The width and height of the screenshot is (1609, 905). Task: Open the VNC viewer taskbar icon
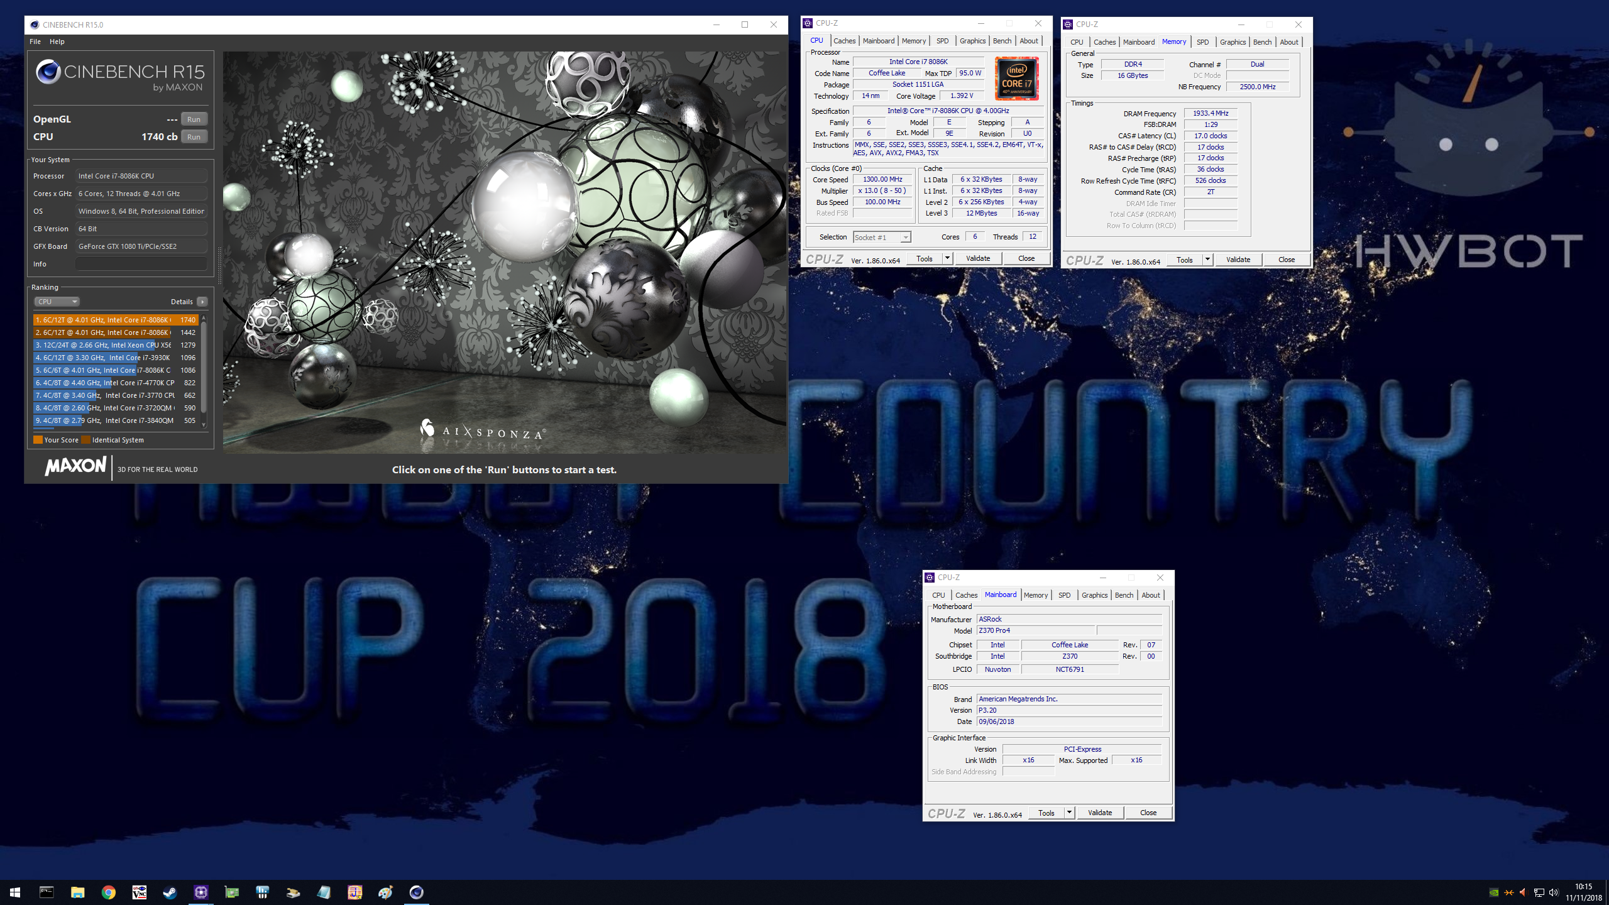pyautogui.click(x=139, y=892)
